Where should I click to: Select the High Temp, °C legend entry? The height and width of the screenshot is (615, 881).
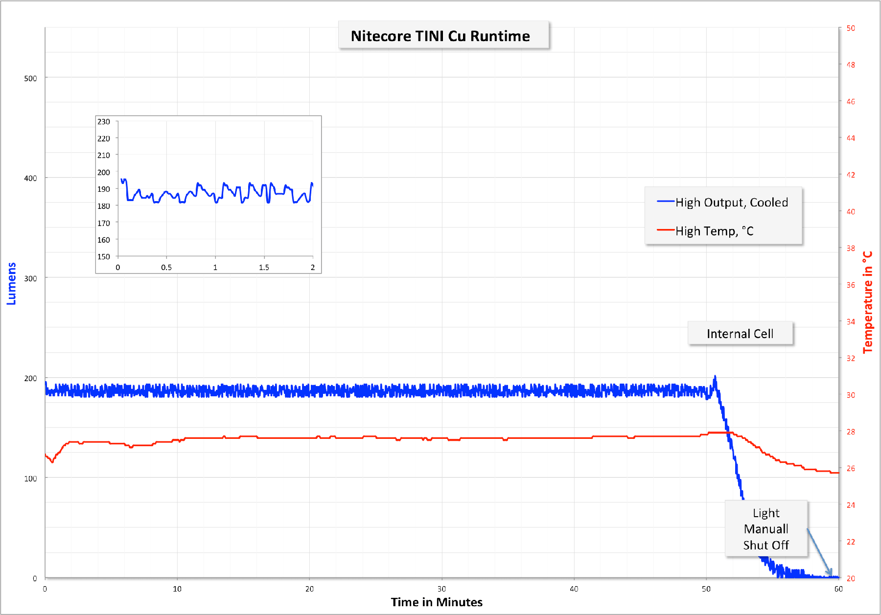(x=714, y=231)
